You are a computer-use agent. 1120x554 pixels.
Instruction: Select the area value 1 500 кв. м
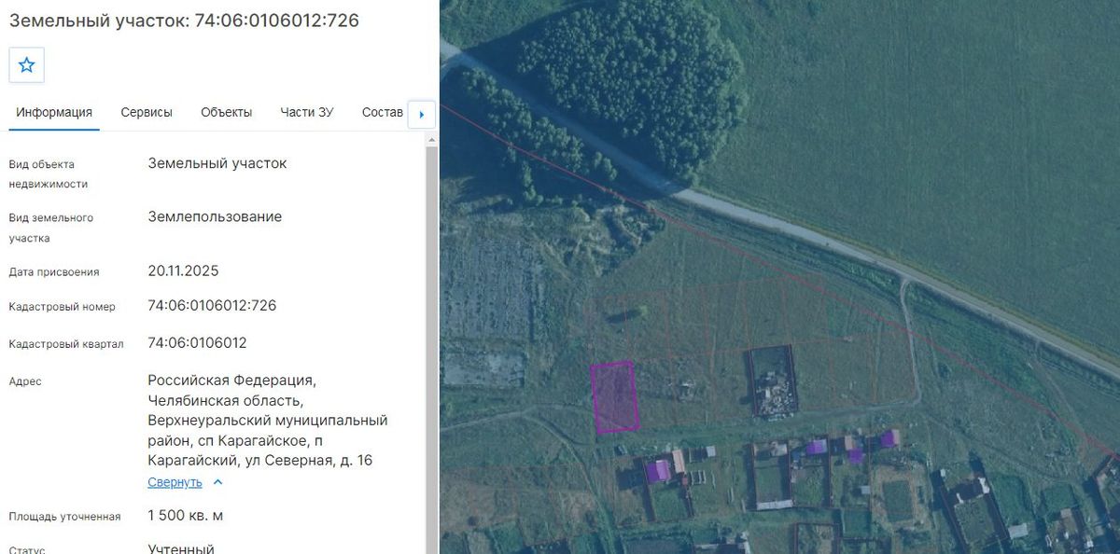(185, 516)
